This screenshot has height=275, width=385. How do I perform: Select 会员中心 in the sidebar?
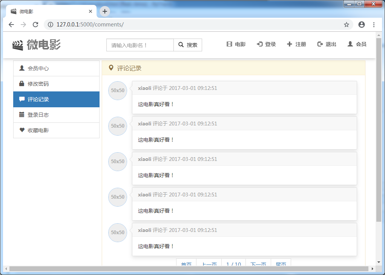click(x=57, y=68)
